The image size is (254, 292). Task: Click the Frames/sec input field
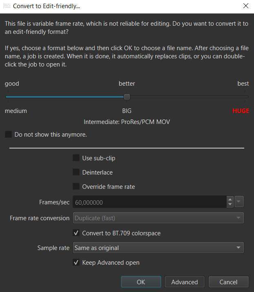tap(149, 202)
